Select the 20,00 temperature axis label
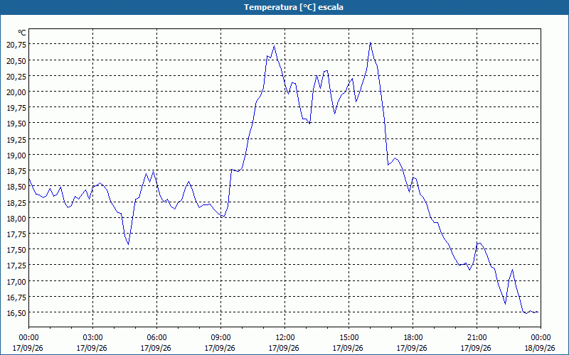Screen dimensions: 569x355 (x=16, y=92)
